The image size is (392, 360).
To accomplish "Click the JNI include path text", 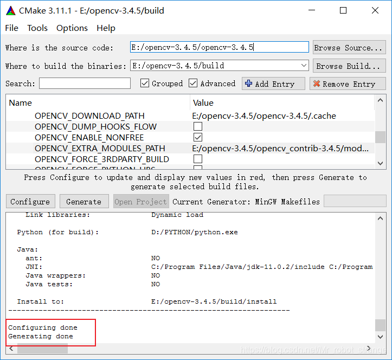I will [262, 267].
